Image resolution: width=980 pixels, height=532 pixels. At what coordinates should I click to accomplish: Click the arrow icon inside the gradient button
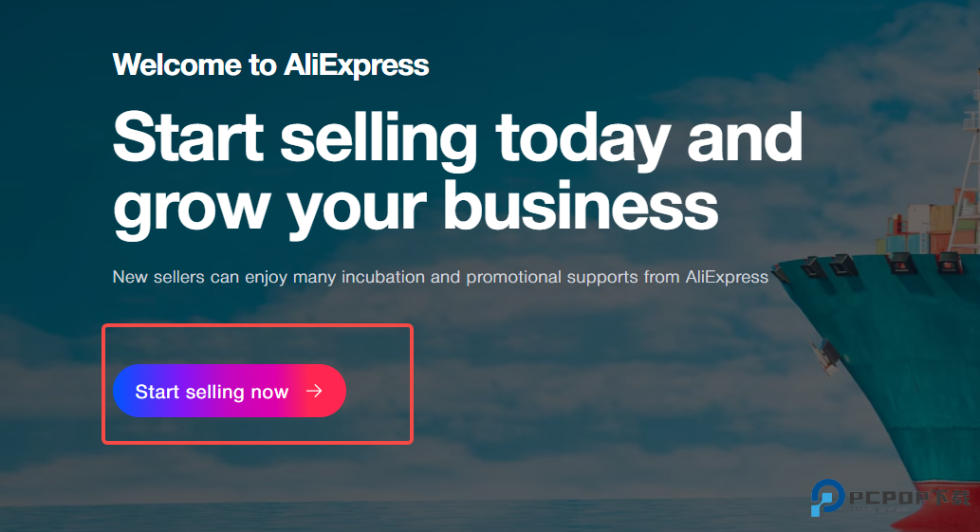[314, 391]
